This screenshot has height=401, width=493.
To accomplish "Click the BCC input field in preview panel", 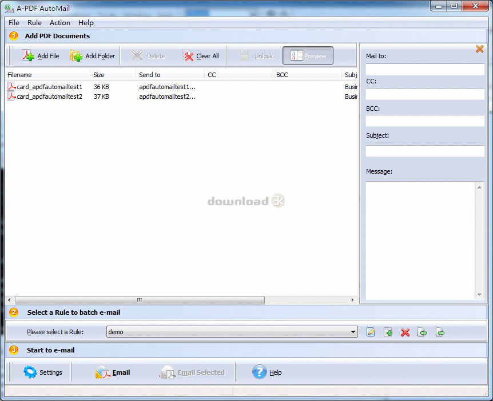I will point(425,121).
